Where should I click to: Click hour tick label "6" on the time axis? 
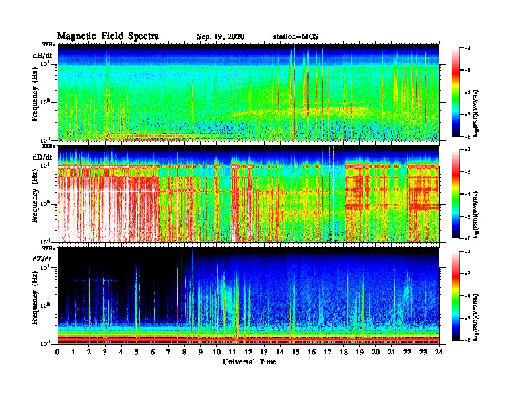click(153, 353)
